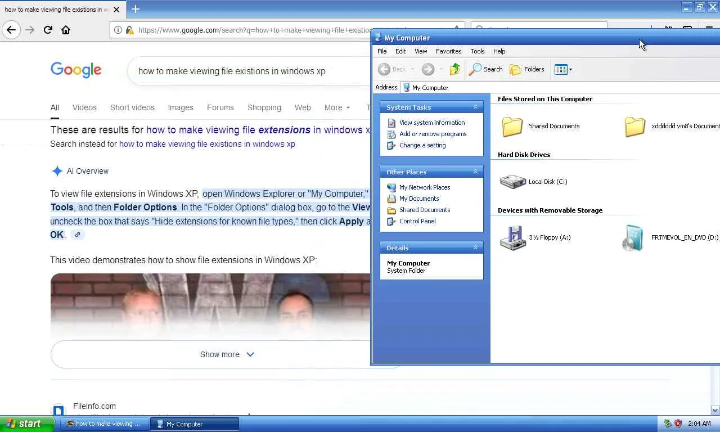Click Add or remove programs
The height and width of the screenshot is (432, 720).
pyautogui.click(x=433, y=134)
